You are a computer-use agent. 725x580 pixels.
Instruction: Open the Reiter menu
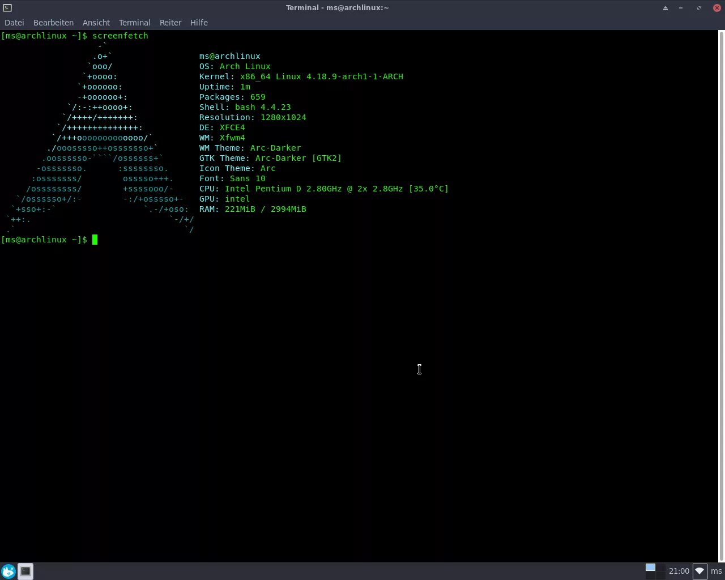tap(170, 23)
